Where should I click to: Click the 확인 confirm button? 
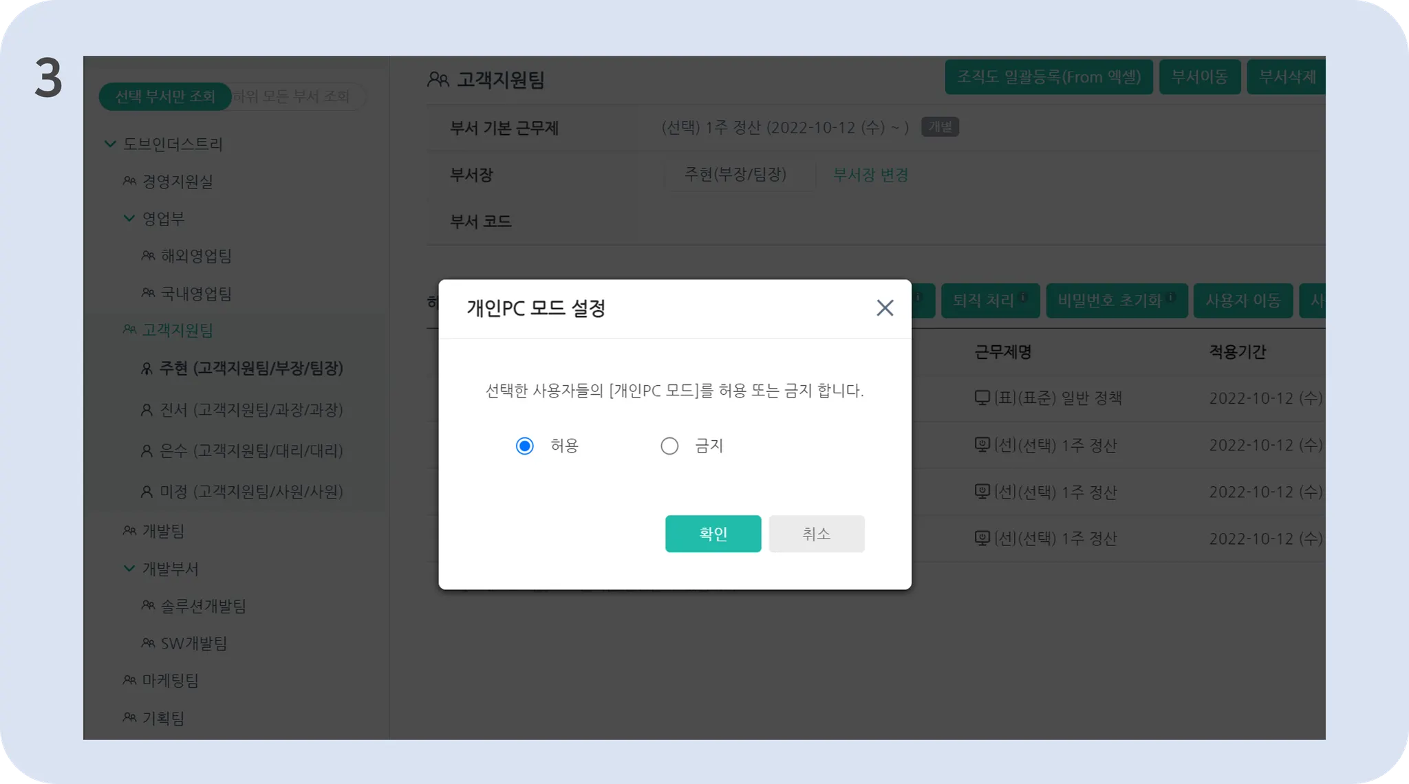713,534
